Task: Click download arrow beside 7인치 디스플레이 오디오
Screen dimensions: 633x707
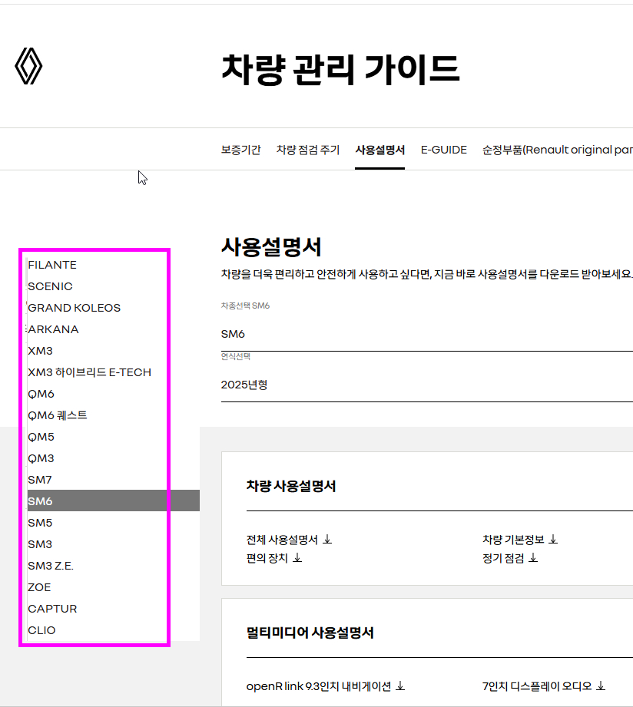Action: point(601,686)
